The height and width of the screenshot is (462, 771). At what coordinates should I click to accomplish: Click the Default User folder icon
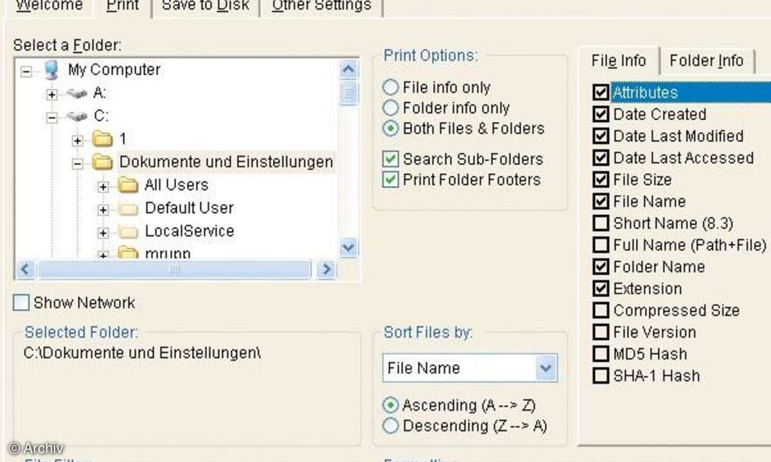(x=128, y=209)
